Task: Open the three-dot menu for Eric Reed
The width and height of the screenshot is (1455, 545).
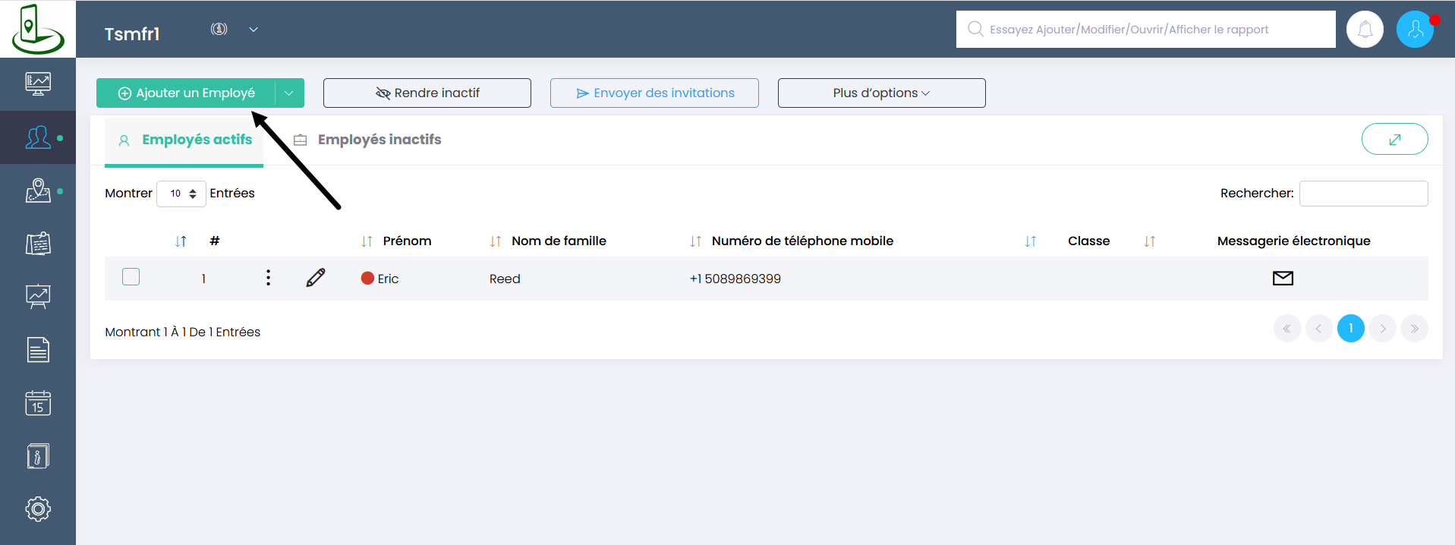Action: point(268,278)
